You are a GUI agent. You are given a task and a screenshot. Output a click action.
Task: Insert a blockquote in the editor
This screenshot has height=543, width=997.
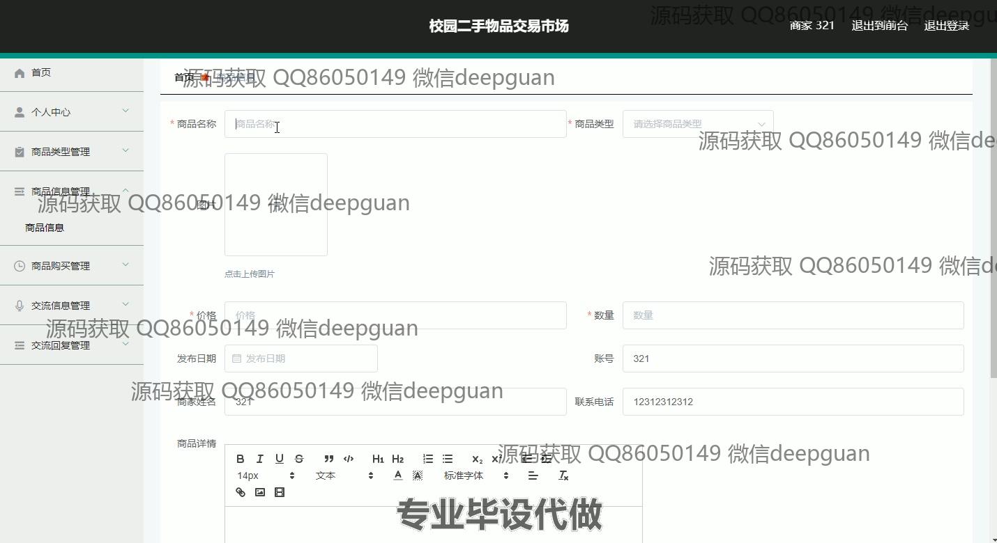(x=328, y=459)
